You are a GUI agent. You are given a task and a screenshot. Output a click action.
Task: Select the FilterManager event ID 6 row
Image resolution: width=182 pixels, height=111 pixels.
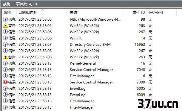pyautogui.click(x=92, y=76)
